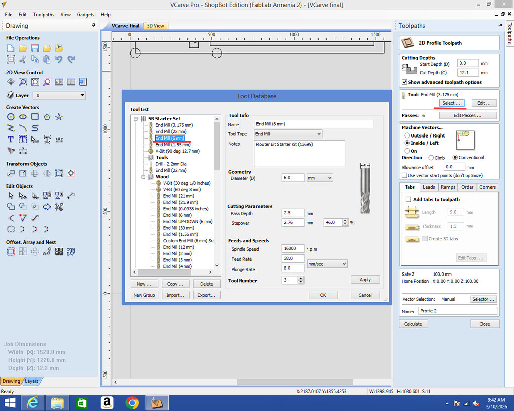Switch to the Layers tab

[x=32, y=381]
